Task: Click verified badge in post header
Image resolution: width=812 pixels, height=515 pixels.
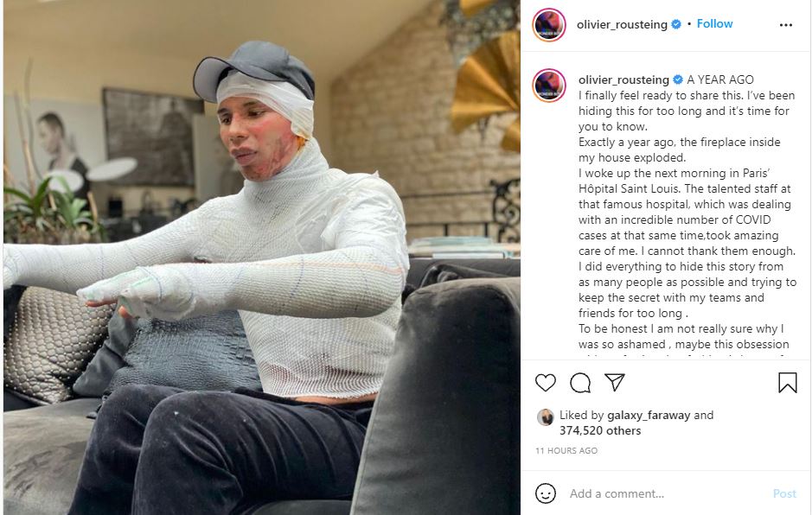Action: pos(676,24)
